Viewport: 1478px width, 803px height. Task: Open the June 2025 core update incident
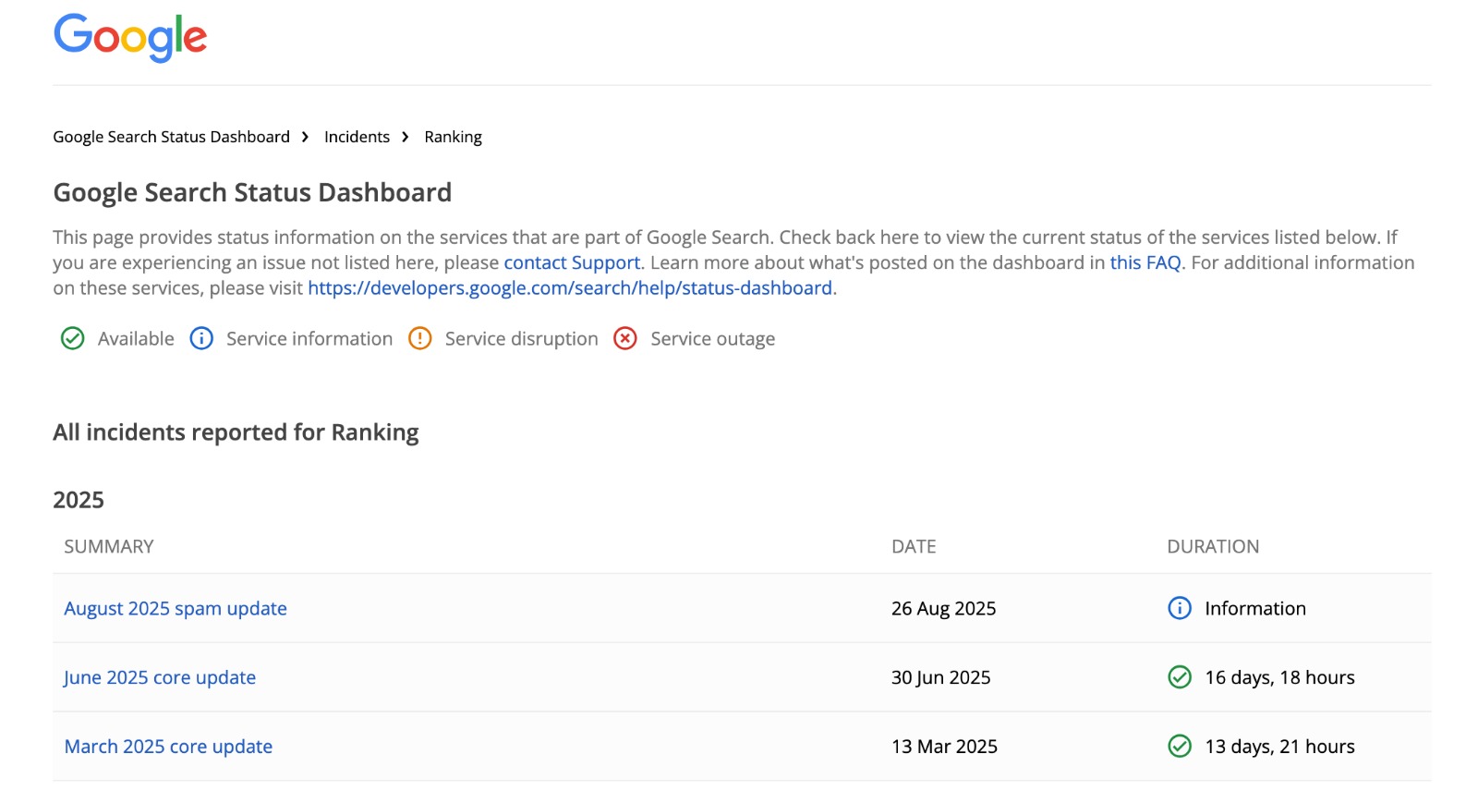[160, 677]
